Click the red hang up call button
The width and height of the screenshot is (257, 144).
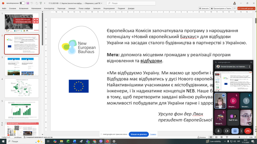pyautogui.click(x=248, y=131)
